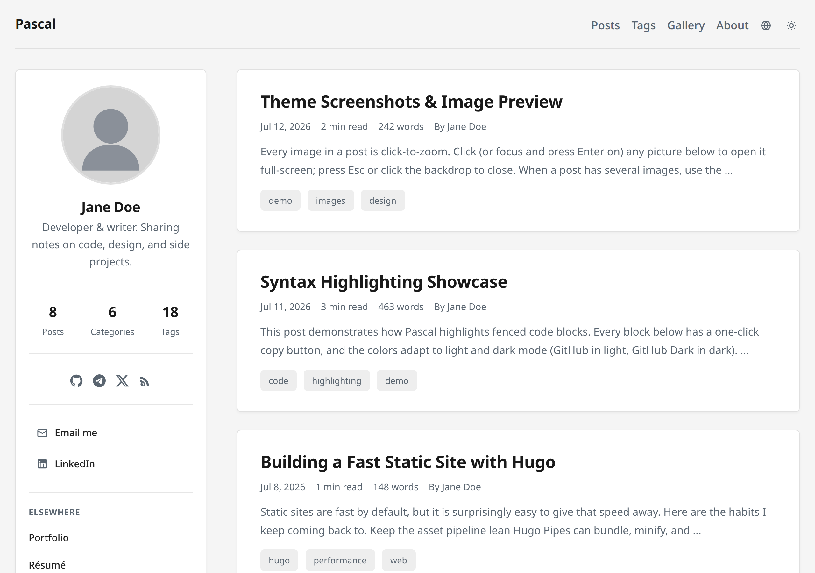Select the web tag
The width and height of the screenshot is (815, 573).
point(399,560)
